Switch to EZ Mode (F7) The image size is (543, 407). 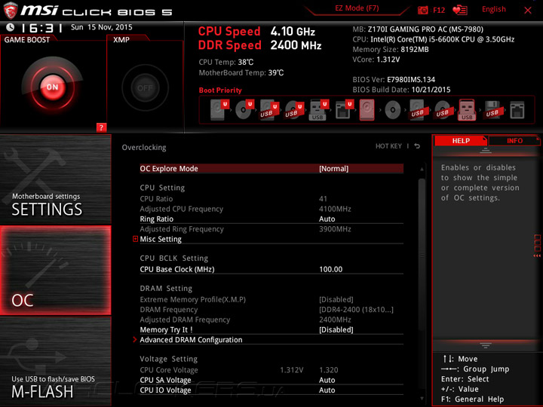(357, 8)
